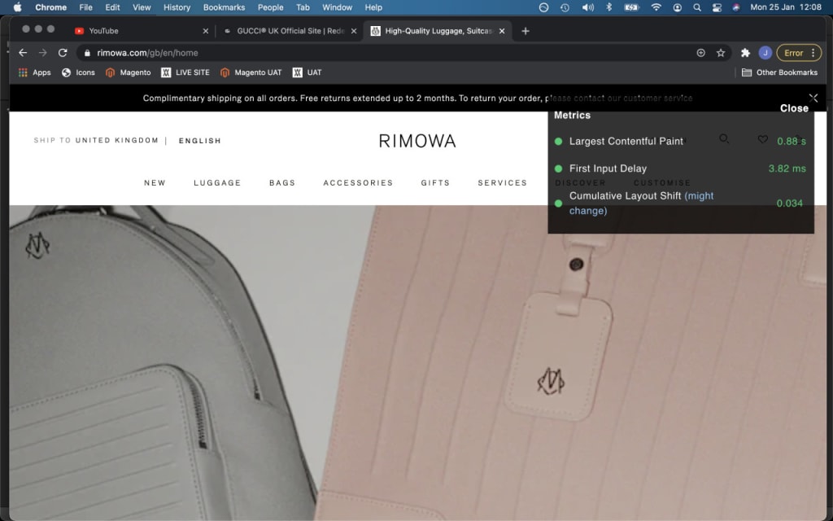Click the Error update button
The image size is (833, 521).
pos(794,53)
